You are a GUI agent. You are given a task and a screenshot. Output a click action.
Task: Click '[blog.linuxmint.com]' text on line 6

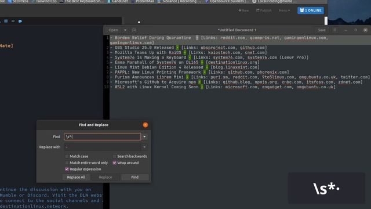point(235,67)
